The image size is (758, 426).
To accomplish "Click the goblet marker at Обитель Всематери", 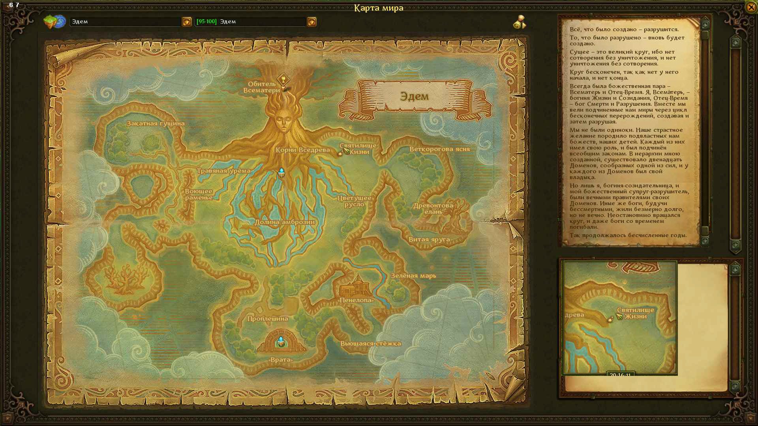I will 283,80.
